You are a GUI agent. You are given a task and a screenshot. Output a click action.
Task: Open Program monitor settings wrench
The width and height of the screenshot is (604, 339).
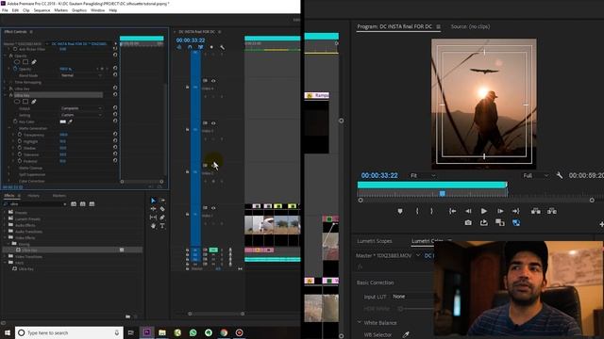pos(560,175)
